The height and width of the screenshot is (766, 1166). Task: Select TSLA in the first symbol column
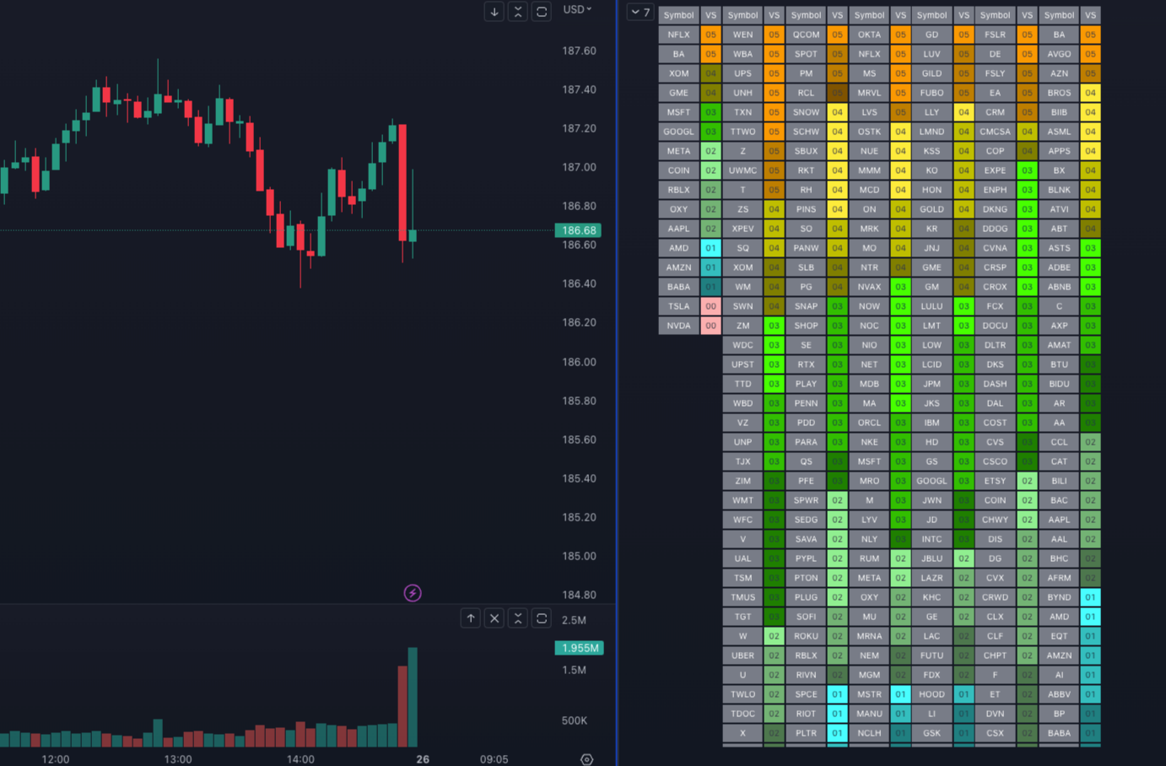coord(678,306)
